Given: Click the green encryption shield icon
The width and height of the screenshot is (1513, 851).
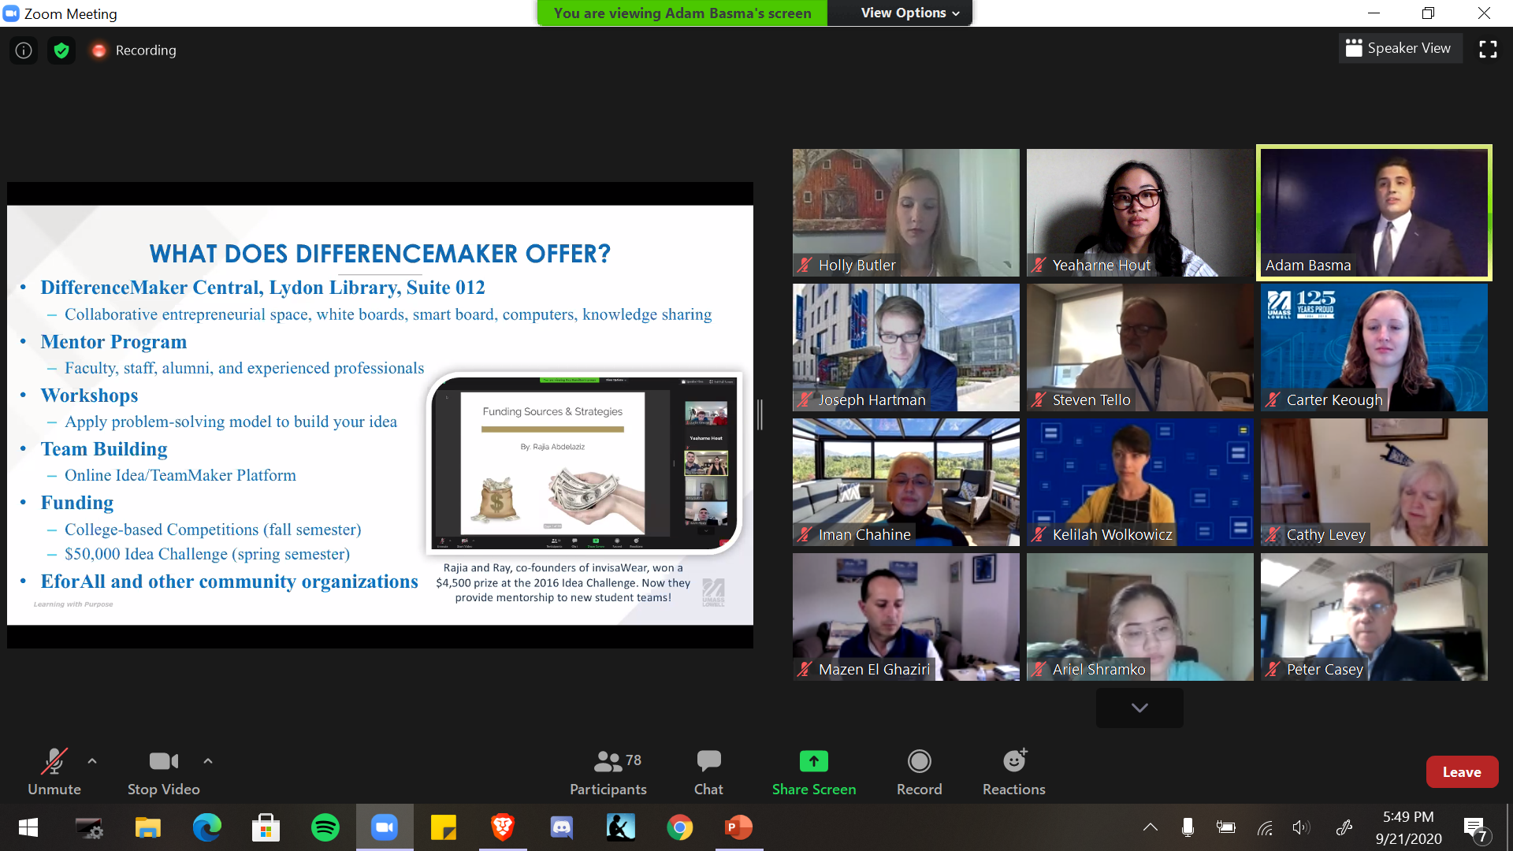Looking at the screenshot, I should (61, 50).
